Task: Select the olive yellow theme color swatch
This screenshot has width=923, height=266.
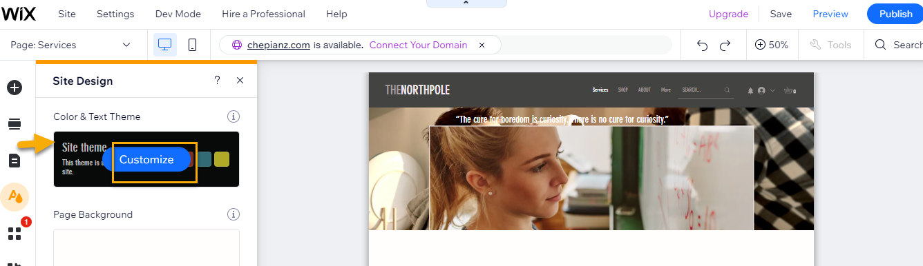Action: pyautogui.click(x=221, y=159)
